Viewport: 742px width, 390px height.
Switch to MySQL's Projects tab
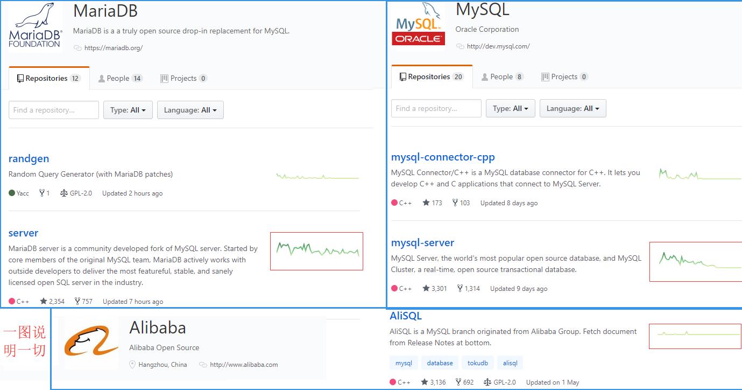coord(564,76)
